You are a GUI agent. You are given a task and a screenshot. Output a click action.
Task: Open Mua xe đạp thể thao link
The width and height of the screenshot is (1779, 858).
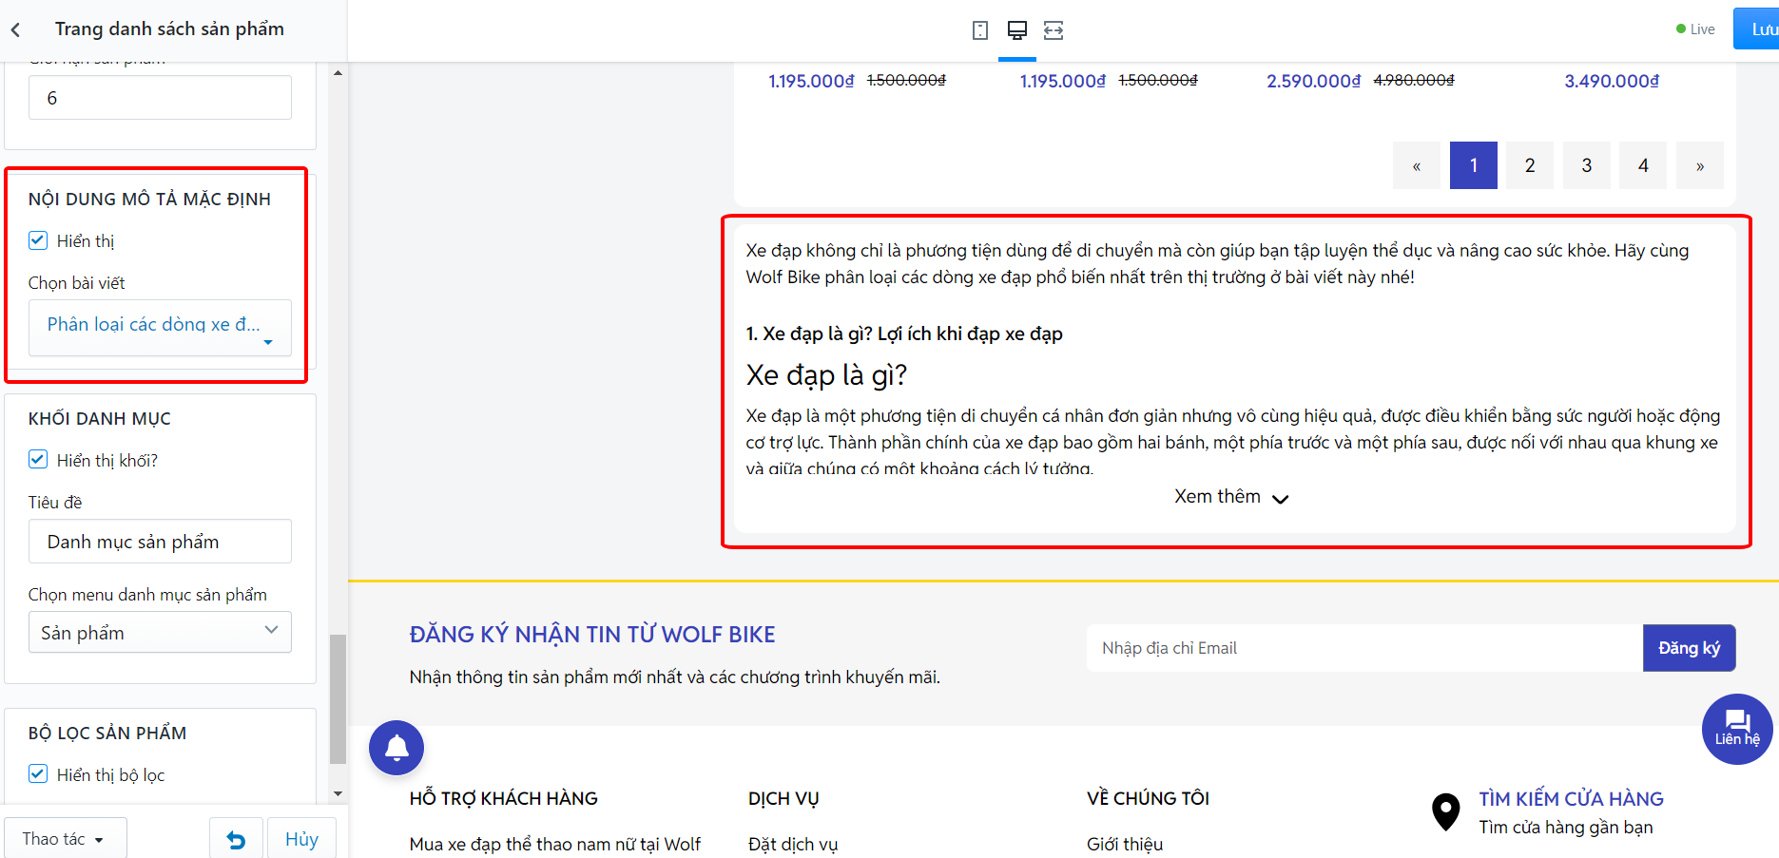pos(555,844)
